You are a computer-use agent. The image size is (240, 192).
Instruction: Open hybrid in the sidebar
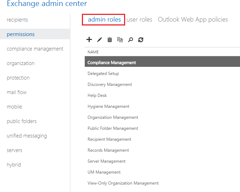click(13, 165)
